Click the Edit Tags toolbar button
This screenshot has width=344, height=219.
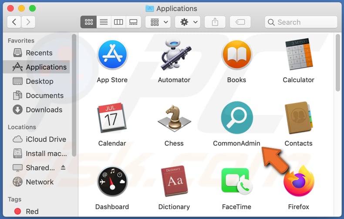pyautogui.click(x=240, y=22)
